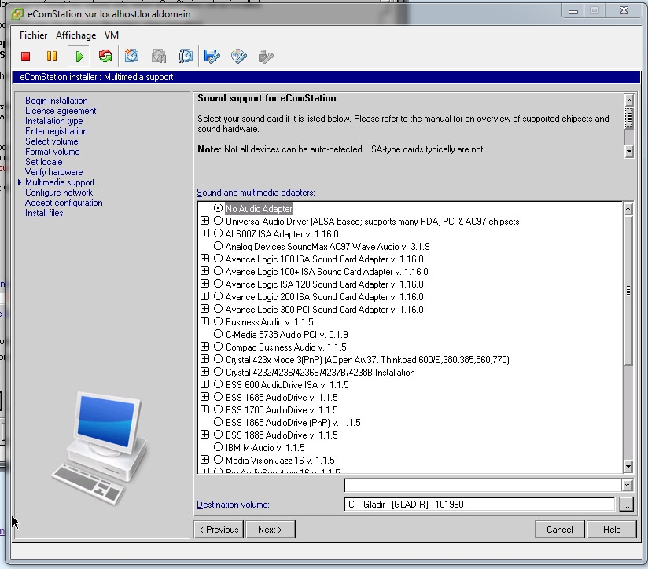The image size is (648, 569).
Task: Open the Affichage menu
Action: 75,35
